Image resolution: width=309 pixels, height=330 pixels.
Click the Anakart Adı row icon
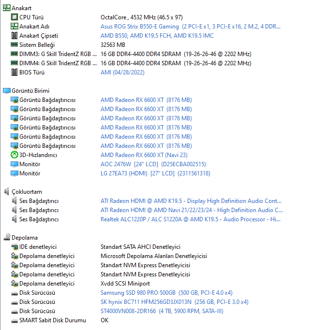tap(15, 26)
